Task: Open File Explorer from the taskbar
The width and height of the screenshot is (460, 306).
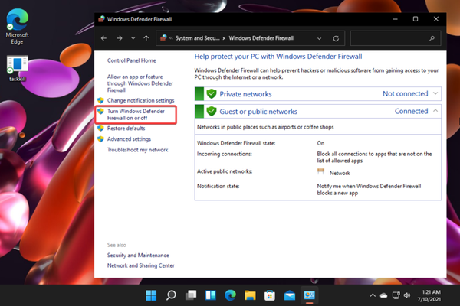Action: pyautogui.click(x=249, y=295)
